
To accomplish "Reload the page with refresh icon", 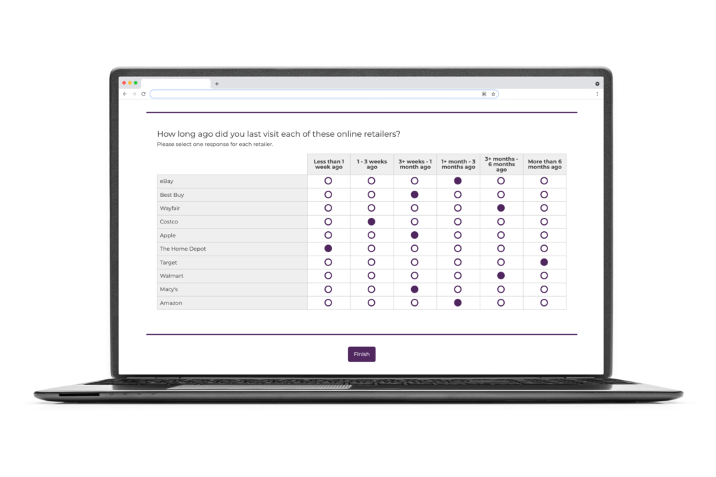I will (x=143, y=94).
